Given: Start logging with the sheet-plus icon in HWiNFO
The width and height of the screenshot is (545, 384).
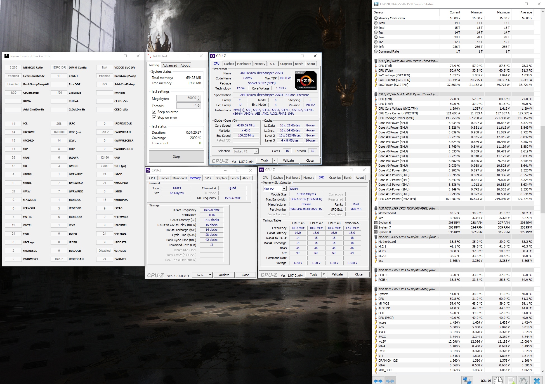Looking at the screenshot, I should click(512, 381).
